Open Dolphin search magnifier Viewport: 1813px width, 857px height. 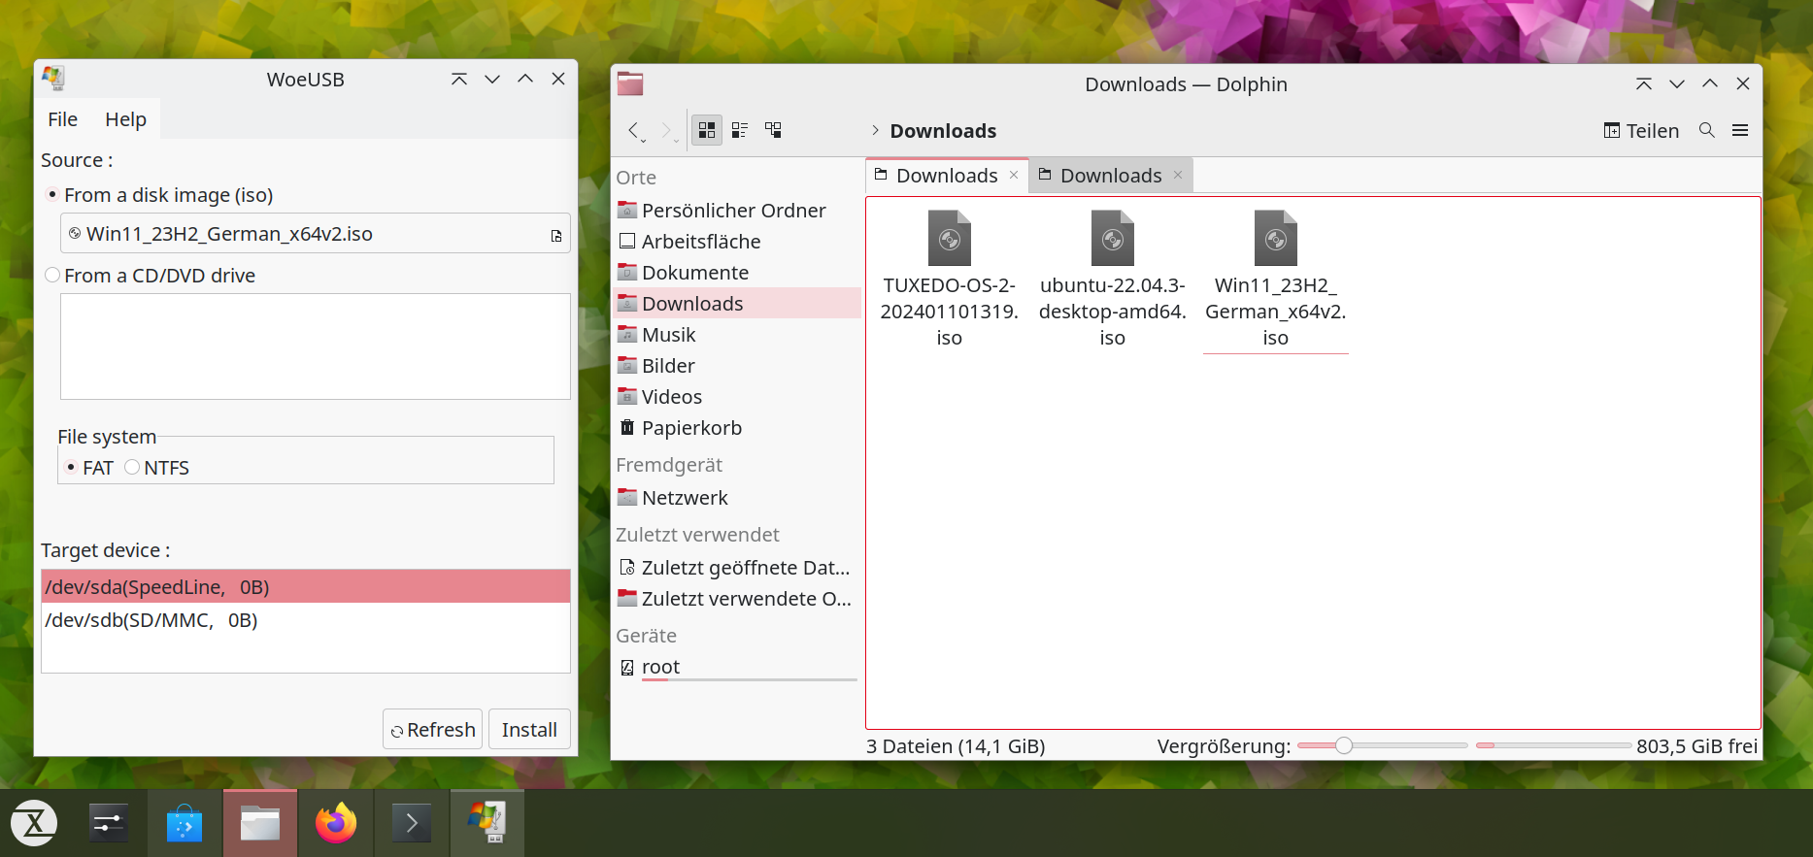click(1707, 130)
